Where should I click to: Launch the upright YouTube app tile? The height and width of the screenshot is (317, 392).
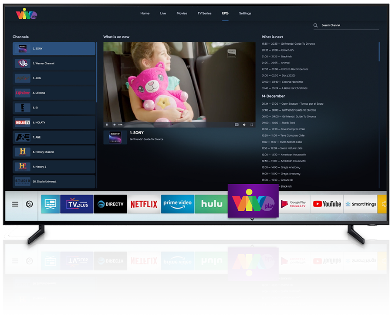click(x=327, y=204)
